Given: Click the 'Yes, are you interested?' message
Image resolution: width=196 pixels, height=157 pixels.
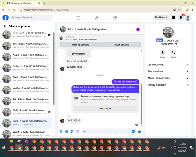Looking at the screenshot, I should pos(125,82).
